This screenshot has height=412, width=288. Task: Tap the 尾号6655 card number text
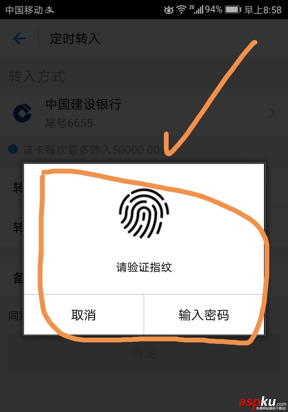click(69, 123)
